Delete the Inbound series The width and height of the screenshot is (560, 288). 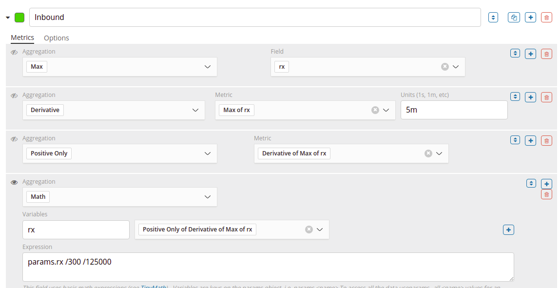(546, 18)
